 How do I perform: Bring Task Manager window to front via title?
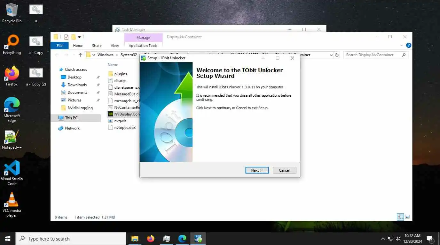tap(133, 30)
